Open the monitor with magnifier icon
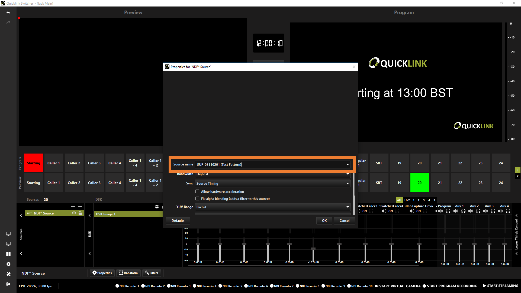The width and height of the screenshot is (521, 293). [8, 244]
